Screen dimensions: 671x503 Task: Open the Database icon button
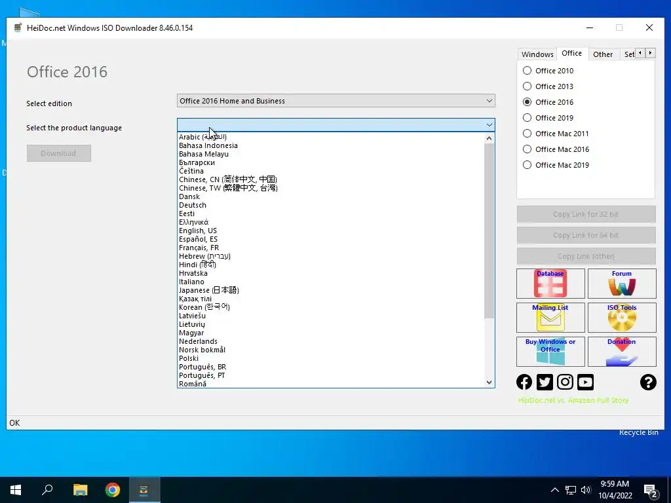550,284
